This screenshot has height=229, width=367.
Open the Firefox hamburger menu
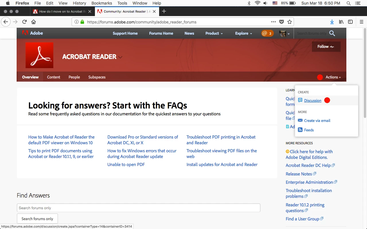point(361,22)
